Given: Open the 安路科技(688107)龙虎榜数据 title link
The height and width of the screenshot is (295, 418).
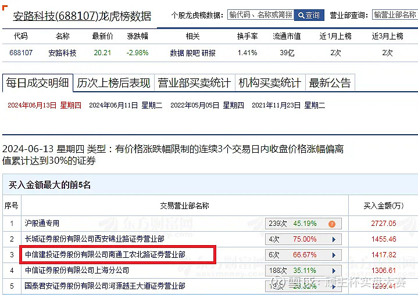Looking at the screenshot, I should pyautogui.click(x=82, y=16).
